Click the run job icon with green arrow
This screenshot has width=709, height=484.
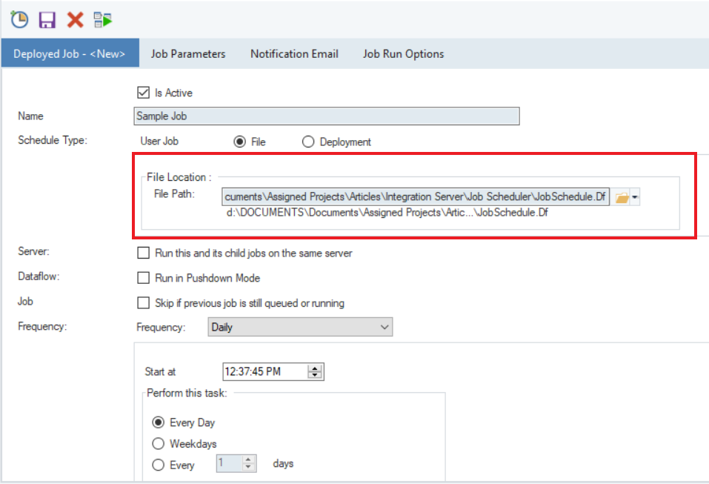[x=103, y=19]
